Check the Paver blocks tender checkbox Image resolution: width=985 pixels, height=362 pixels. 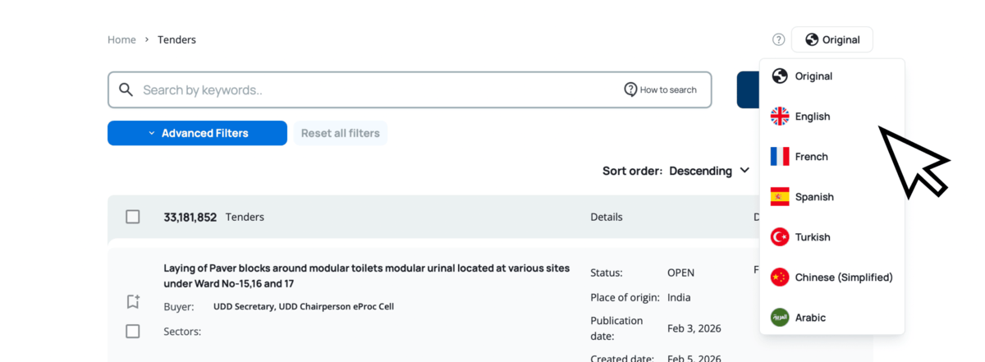[133, 332]
